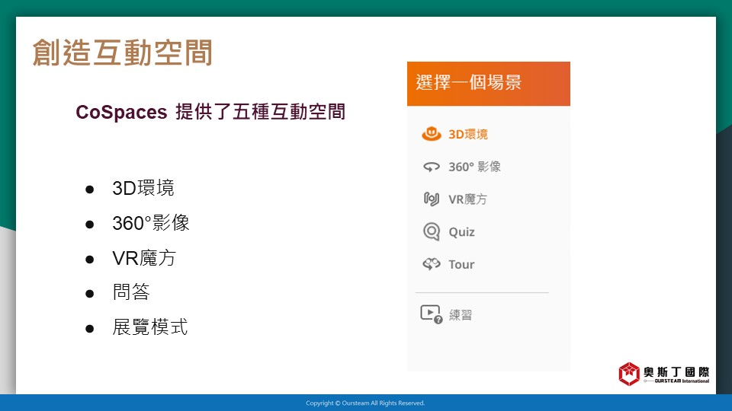Image resolution: width=732 pixels, height=411 pixels.
Task: Click the Copyright © Oursteam footer text
Action: click(365, 403)
